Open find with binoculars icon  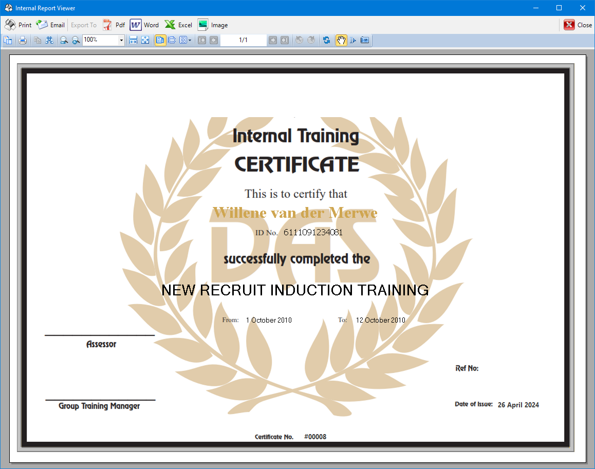[x=49, y=40]
